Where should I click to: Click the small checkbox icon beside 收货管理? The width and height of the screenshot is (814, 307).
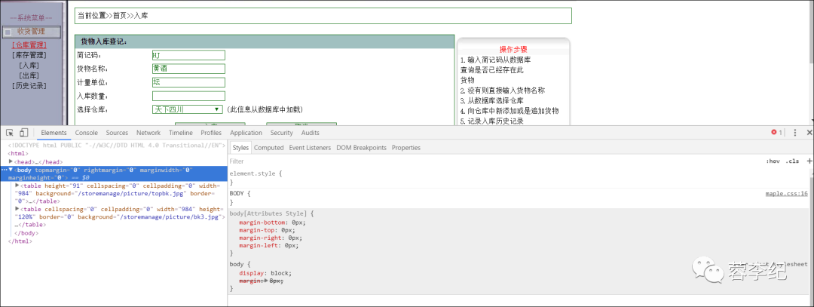coord(8,32)
